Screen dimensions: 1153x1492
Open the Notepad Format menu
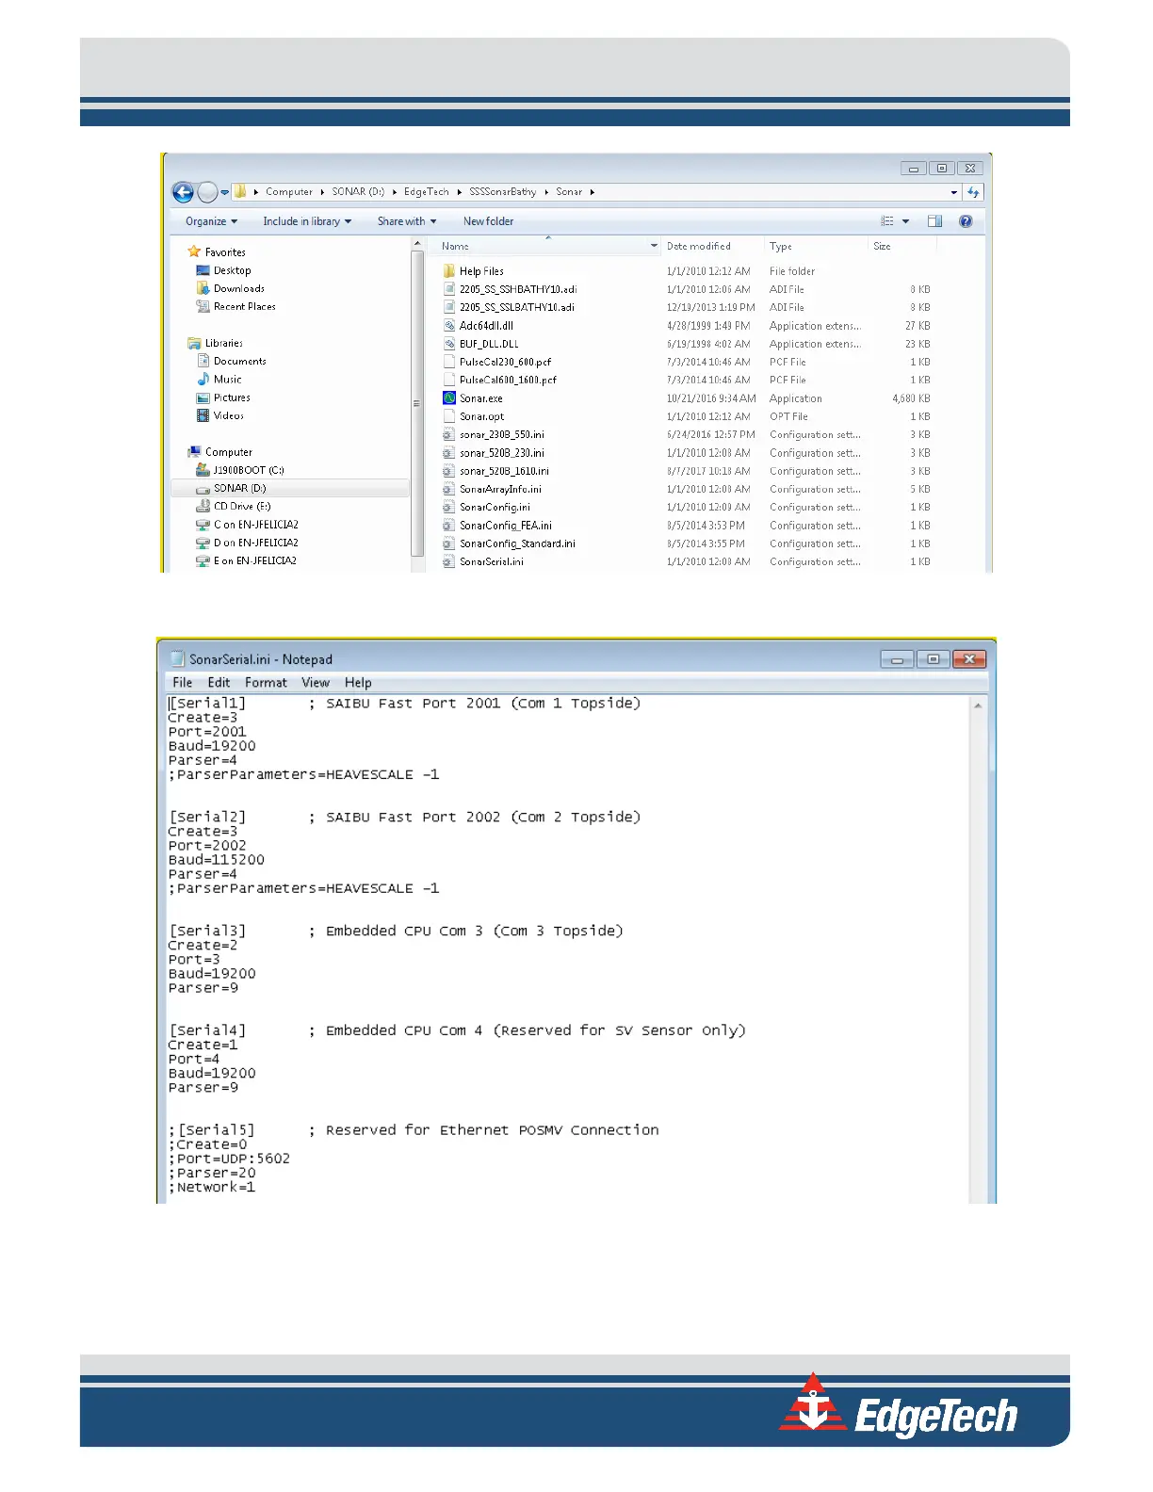(266, 682)
